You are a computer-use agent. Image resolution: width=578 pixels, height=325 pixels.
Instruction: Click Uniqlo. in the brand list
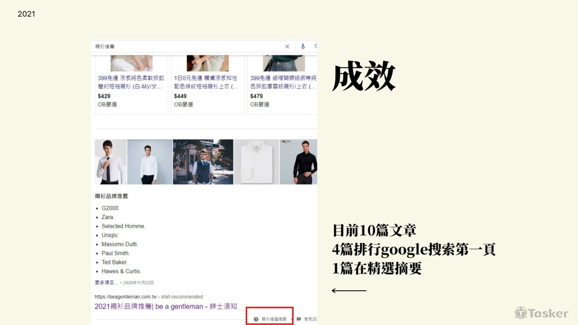(110, 235)
